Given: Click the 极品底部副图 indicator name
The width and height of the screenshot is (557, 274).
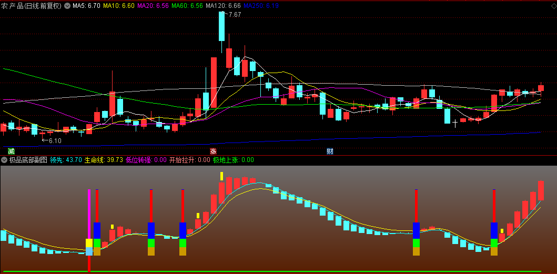Looking at the screenshot, I should 28,160.
